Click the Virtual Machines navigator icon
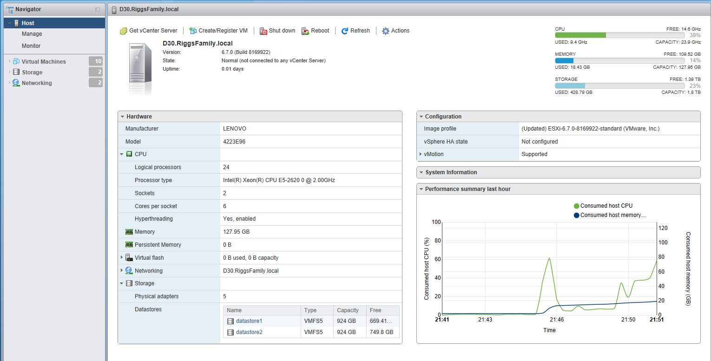This screenshot has height=361, width=711. pos(16,61)
